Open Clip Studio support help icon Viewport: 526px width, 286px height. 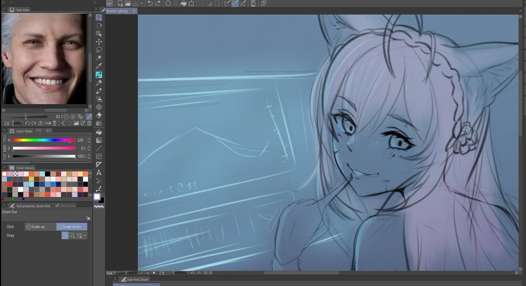click(x=263, y=3)
